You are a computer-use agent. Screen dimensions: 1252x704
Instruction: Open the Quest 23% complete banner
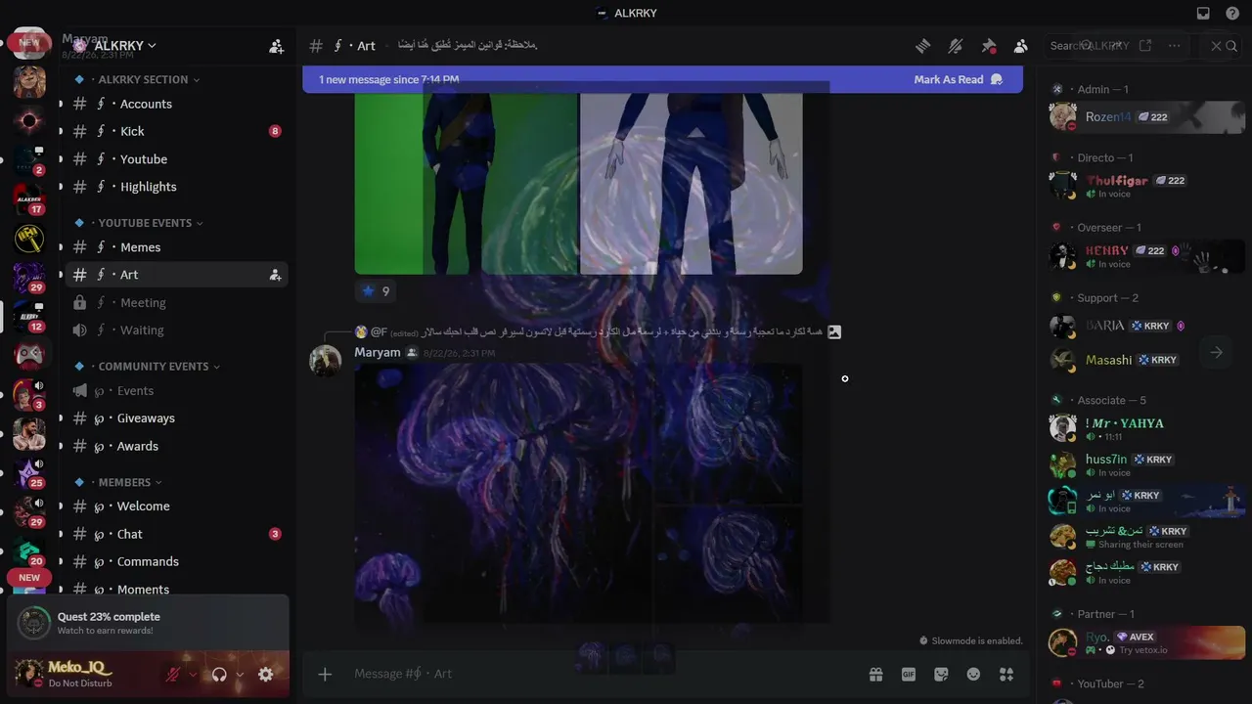tap(148, 623)
